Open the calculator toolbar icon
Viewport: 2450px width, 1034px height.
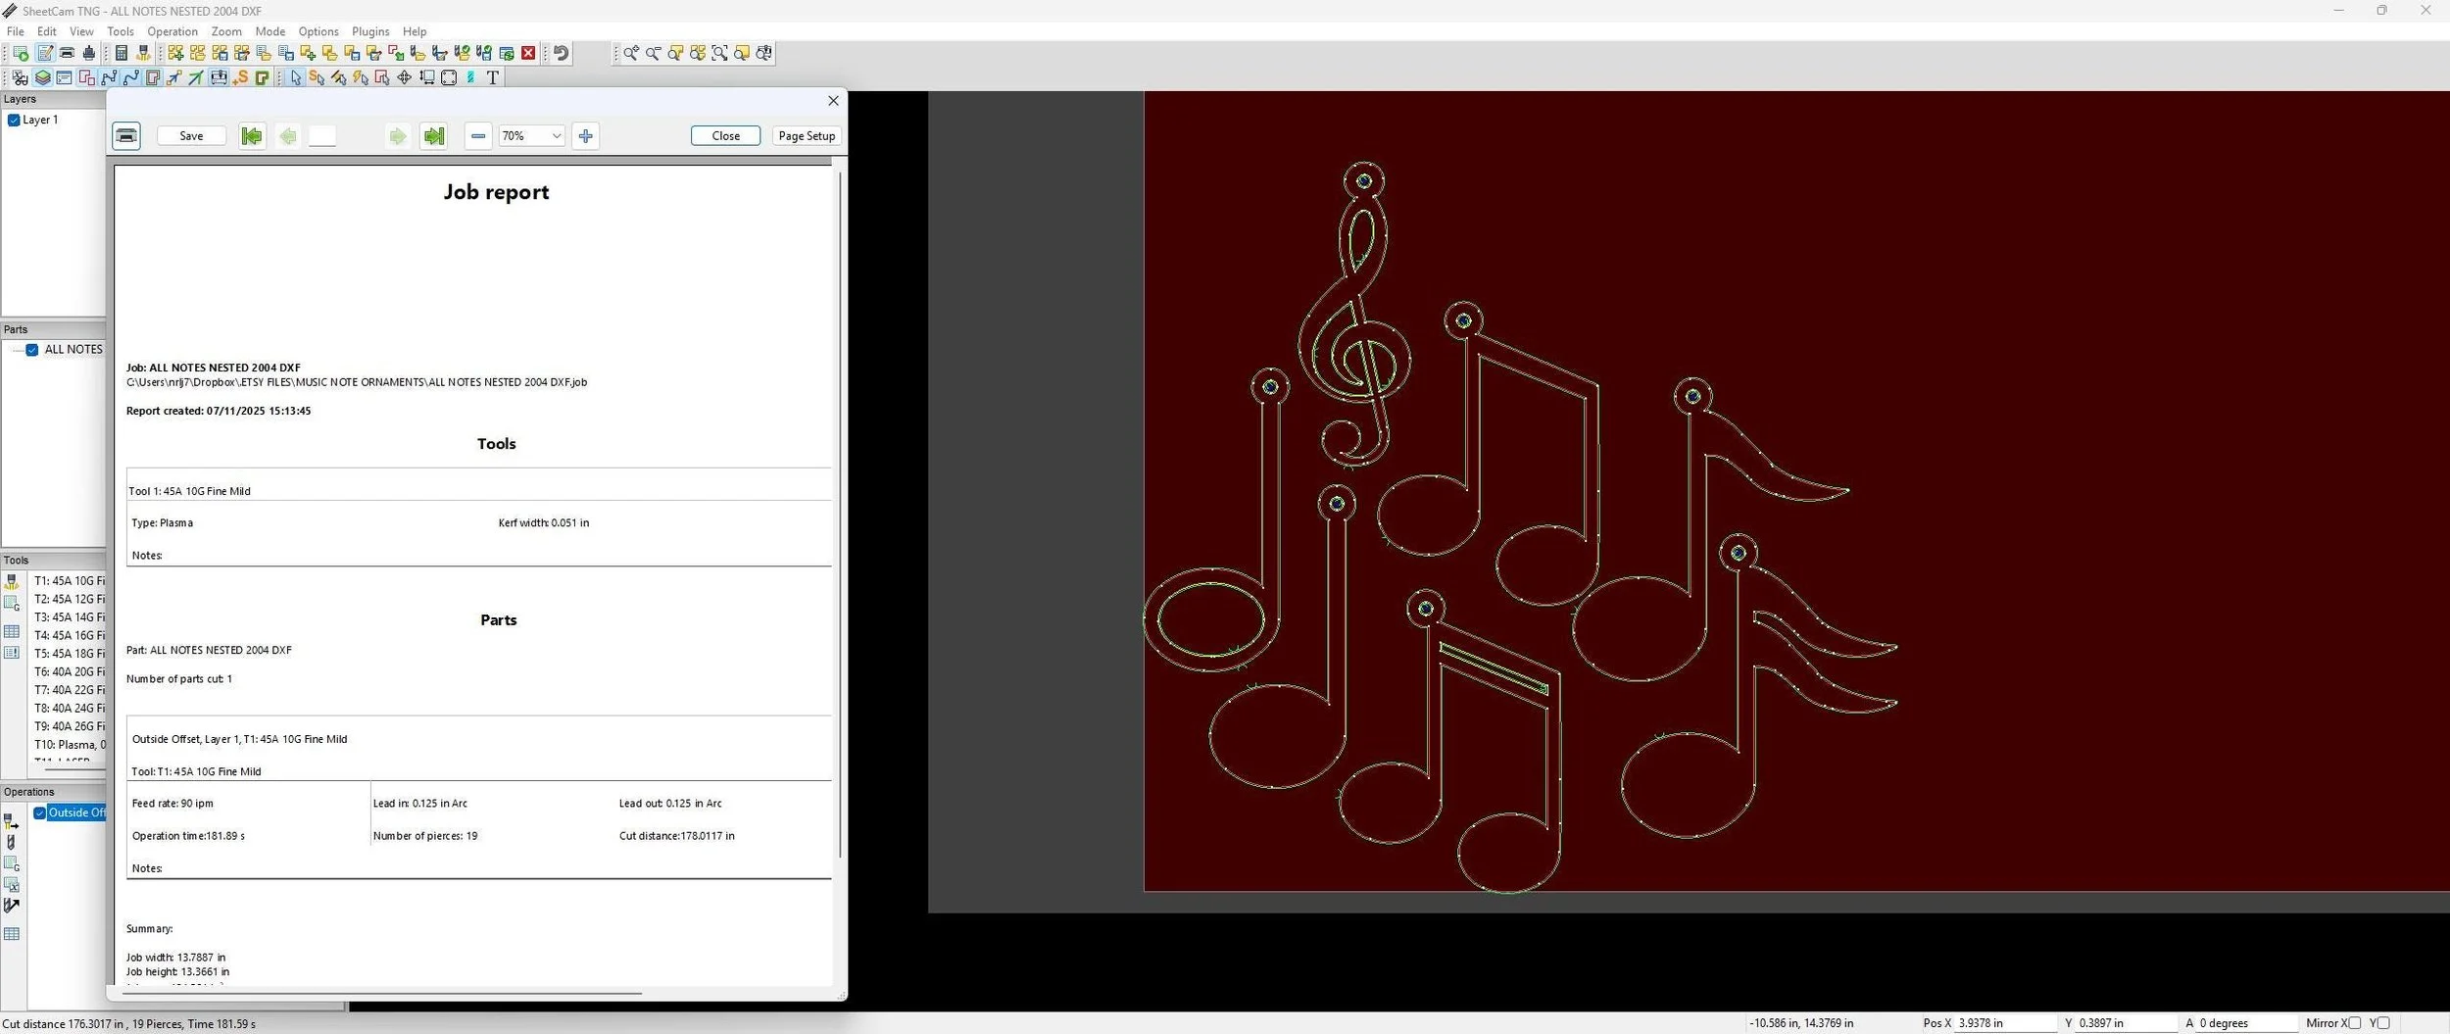coord(122,53)
